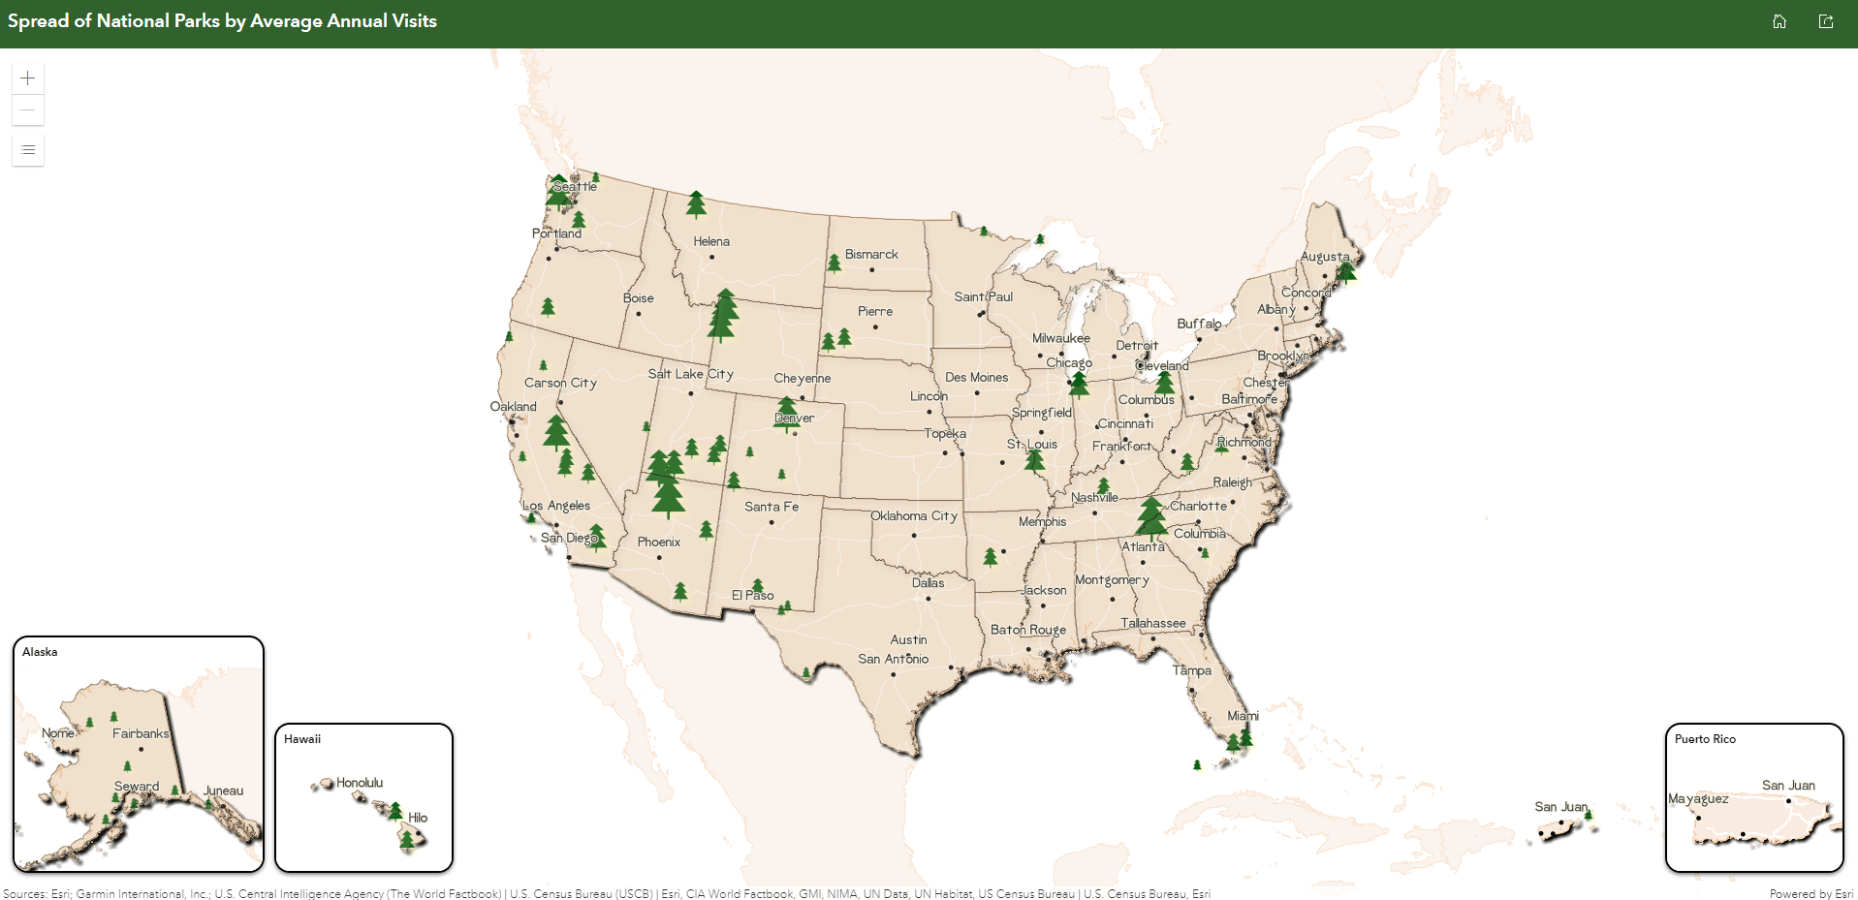Click the Juneau label in Alaska inset
This screenshot has width=1858, height=900.
[223, 791]
